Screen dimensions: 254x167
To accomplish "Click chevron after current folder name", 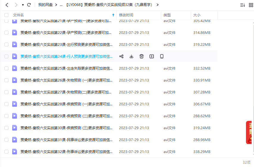I will point(157,5).
